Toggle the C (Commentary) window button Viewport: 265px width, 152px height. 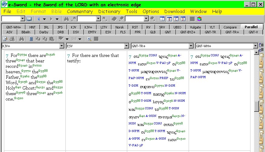(176, 19)
